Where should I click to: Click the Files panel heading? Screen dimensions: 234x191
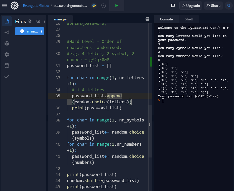pos(21,21)
